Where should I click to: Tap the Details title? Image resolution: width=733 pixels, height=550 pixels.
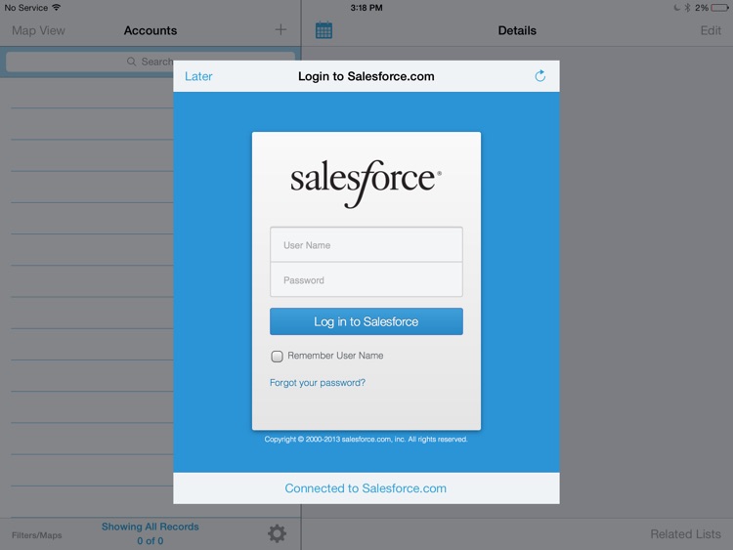click(517, 30)
